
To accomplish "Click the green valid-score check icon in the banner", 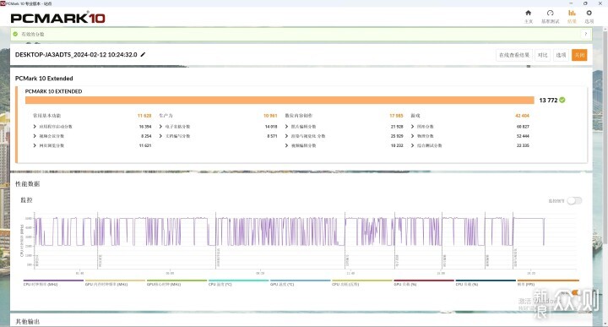I will pyautogui.click(x=15, y=34).
